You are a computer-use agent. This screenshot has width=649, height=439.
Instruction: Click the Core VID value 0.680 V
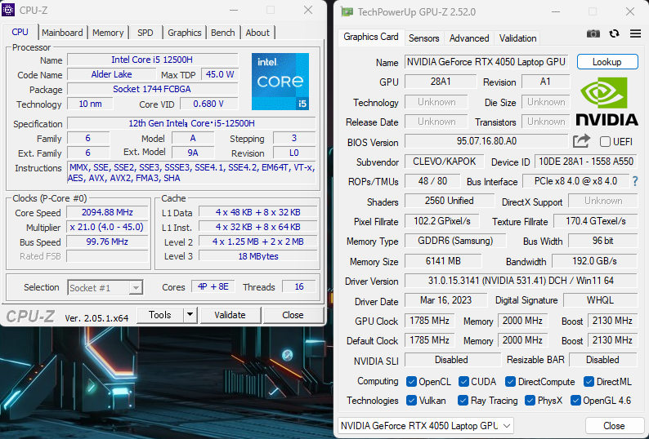point(208,104)
